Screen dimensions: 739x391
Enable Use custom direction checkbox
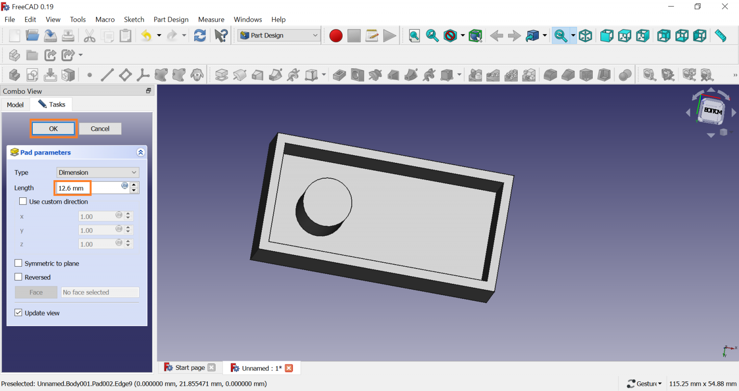point(23,202)
